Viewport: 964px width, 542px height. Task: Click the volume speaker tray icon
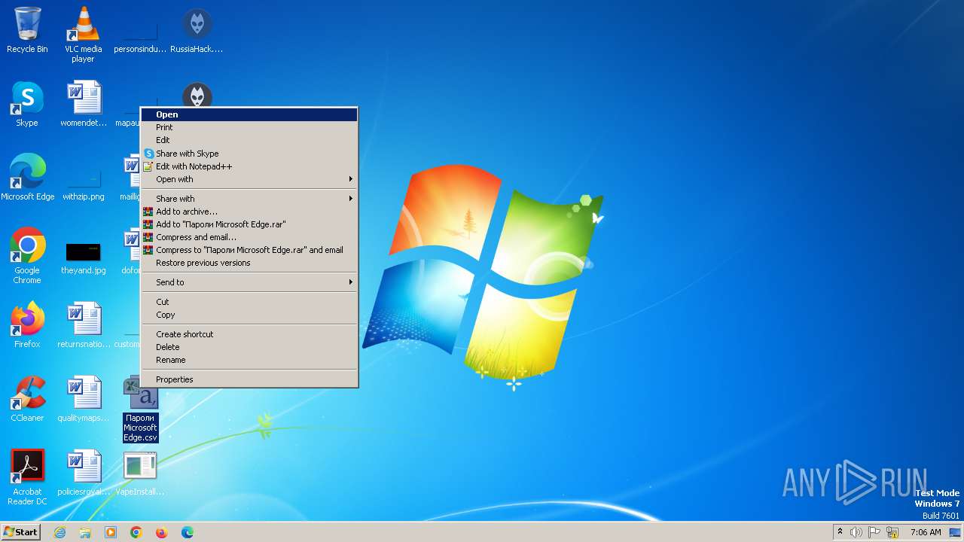[856, 532]
